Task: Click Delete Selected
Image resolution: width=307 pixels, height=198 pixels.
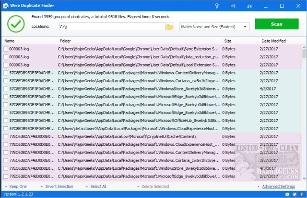Action: coord(155,187)
